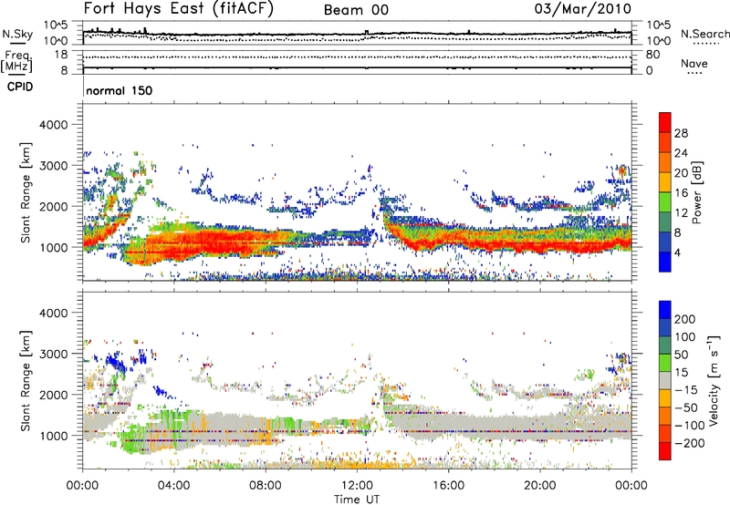Click the date "03/Mar/2010" in the header
Image resolution: width=730 pixels, height=505 pixels.
pos(583,8)
